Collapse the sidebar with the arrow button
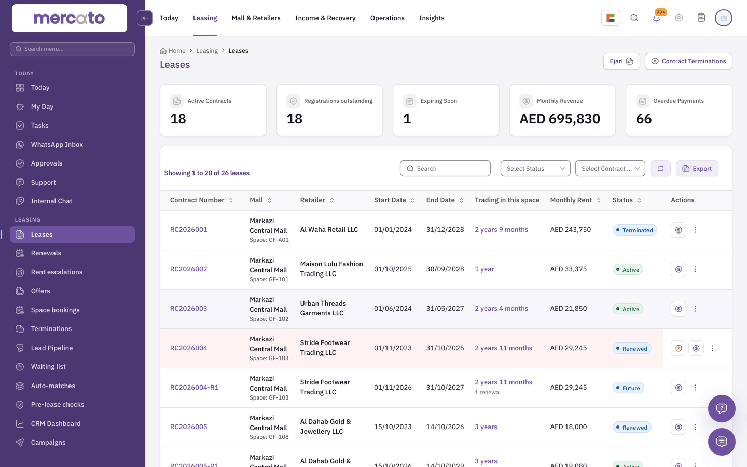Viewport: 747px width, 467px height. [x=145, y=18]
